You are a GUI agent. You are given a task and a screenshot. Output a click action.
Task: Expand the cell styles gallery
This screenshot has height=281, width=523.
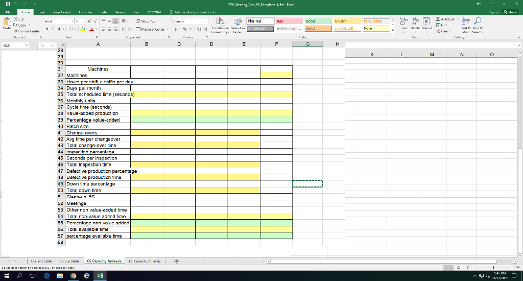pyautogui.click(x=393, y=30)
